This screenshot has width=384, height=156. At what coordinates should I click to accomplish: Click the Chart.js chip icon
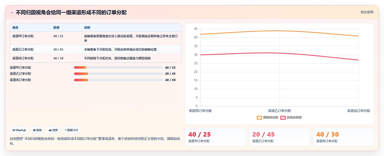[x=14, y=130]
